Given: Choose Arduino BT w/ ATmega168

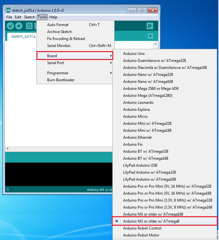Looking at the screenshot, I should pyautogui.click(x=165, y=158).
